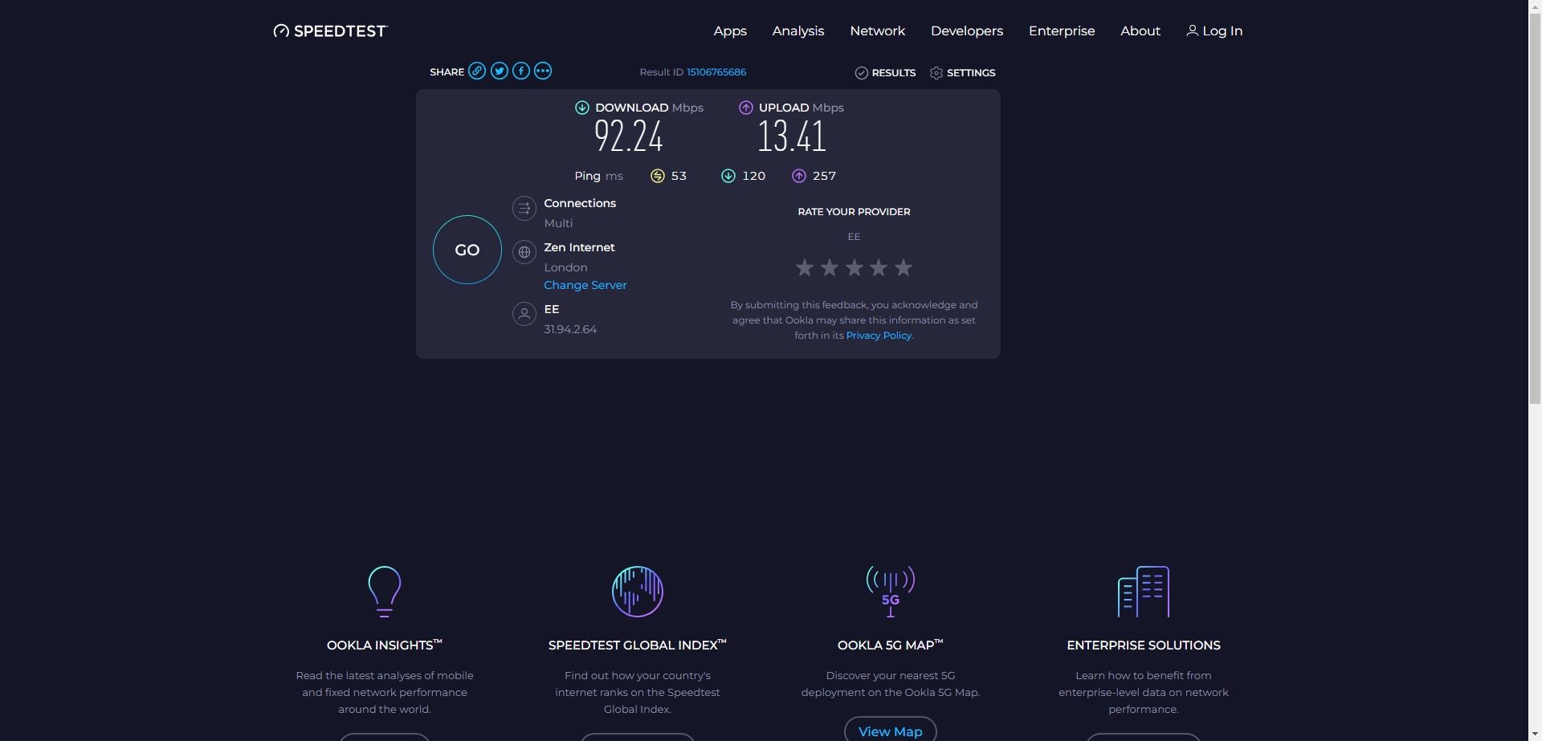Open the Network menu
Screen dimensions: 1542x741
(x=877, y=31)
